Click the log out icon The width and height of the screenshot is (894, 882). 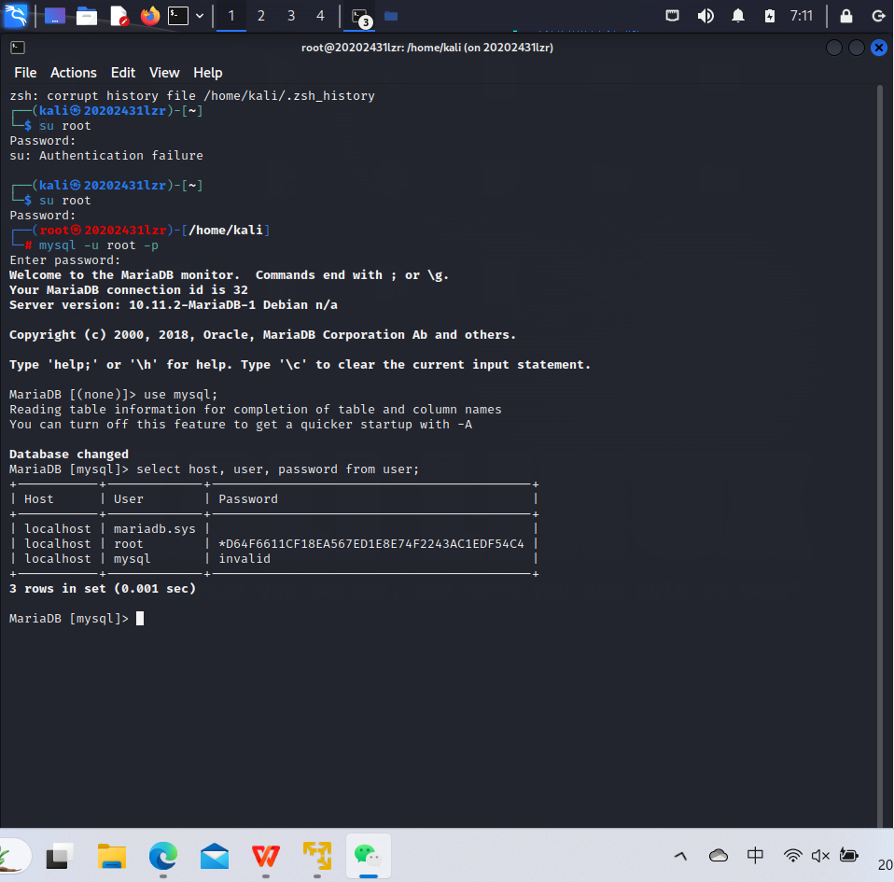879,16
